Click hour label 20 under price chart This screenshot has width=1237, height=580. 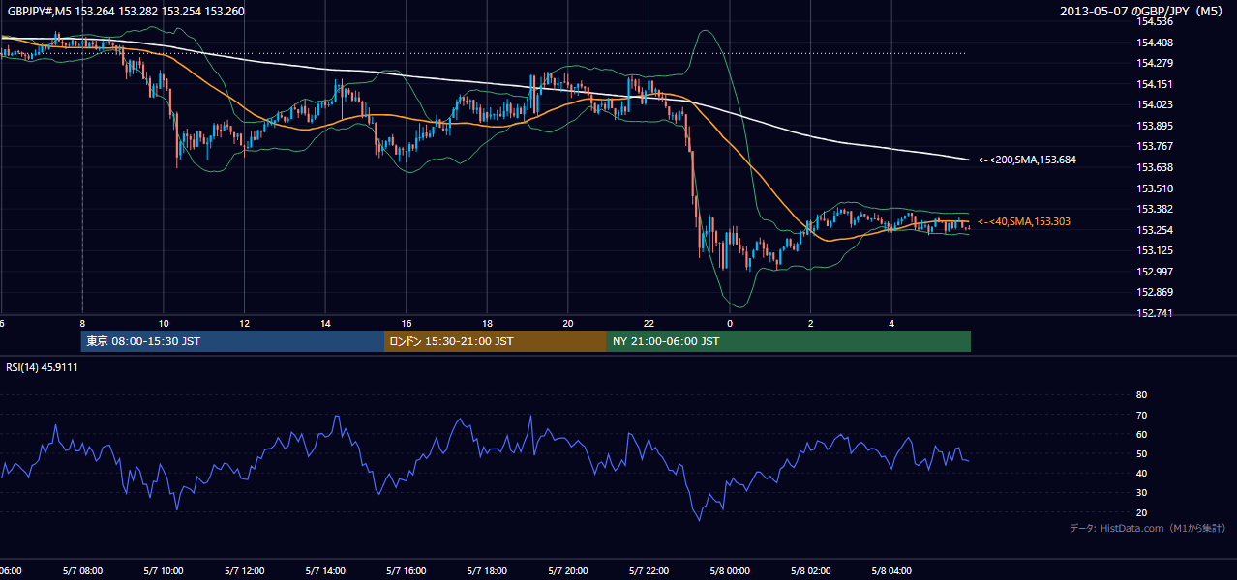[568, 323]
